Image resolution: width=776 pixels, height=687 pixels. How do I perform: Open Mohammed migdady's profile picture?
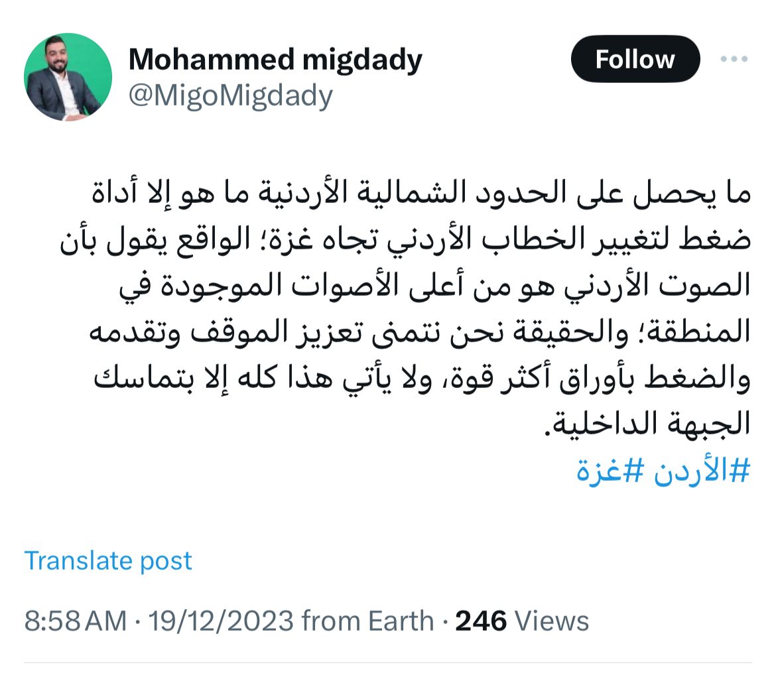tap(68, 77)
